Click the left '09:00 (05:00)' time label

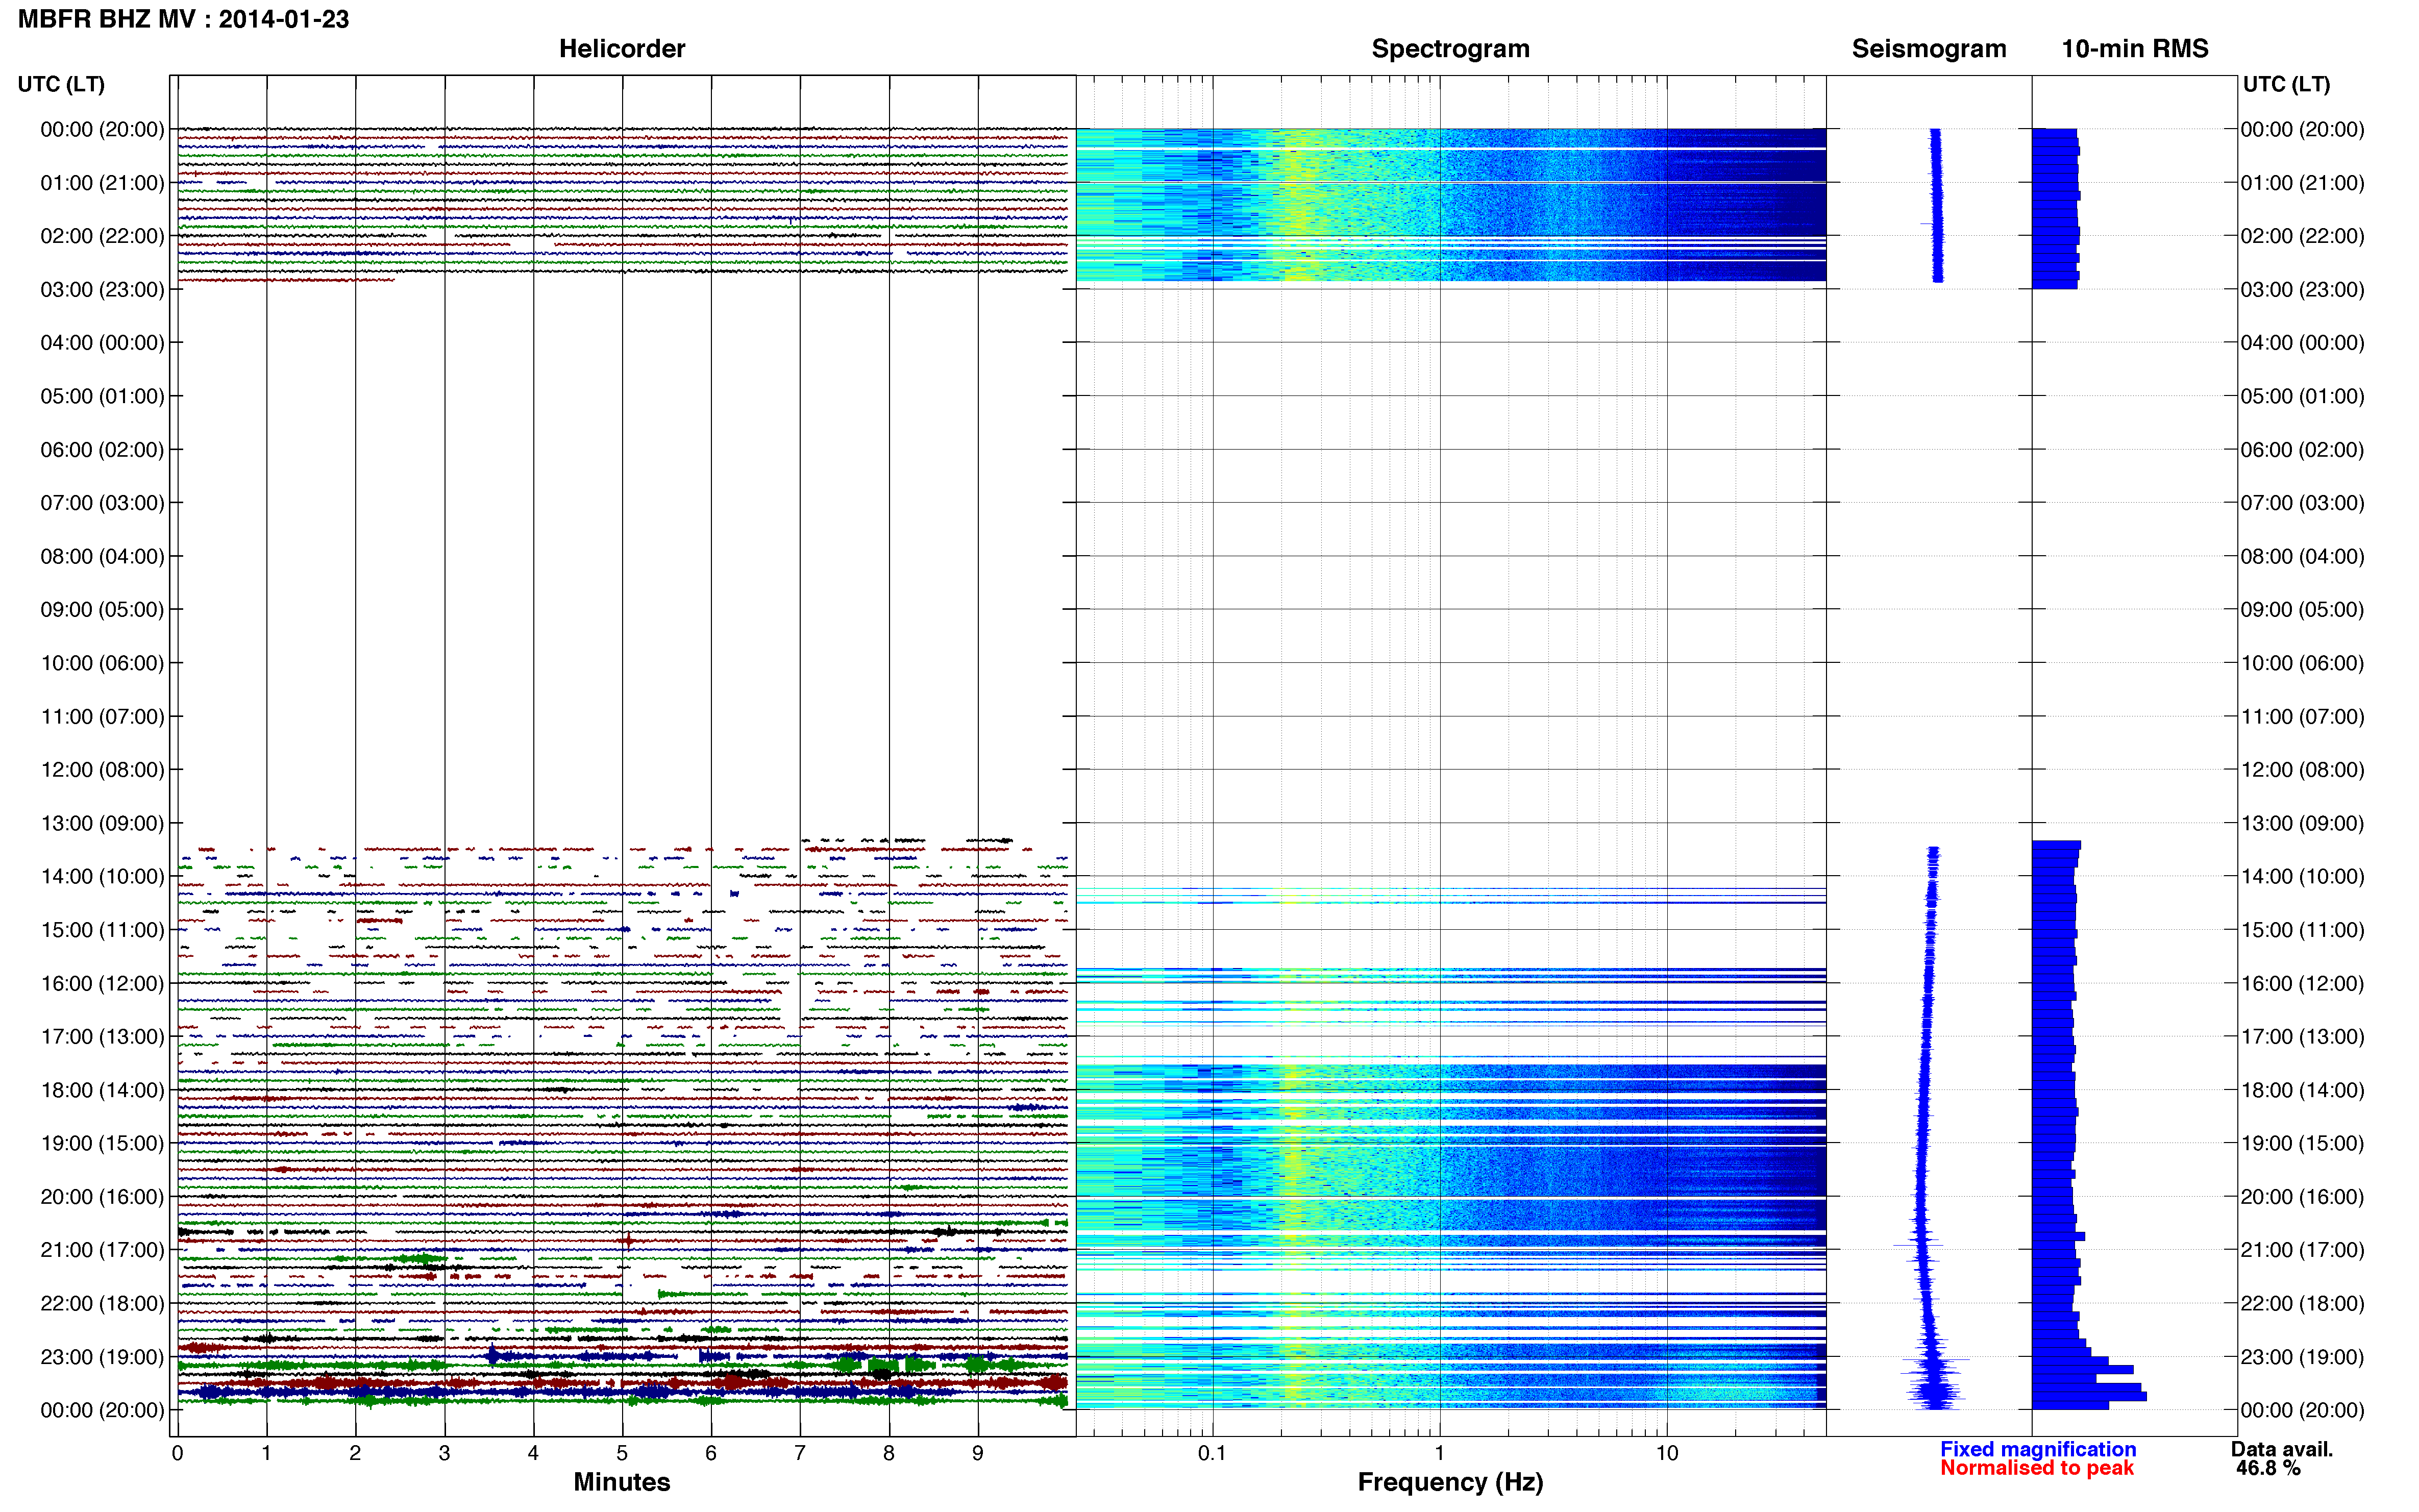pyautogui.click(x=102, y=610)
